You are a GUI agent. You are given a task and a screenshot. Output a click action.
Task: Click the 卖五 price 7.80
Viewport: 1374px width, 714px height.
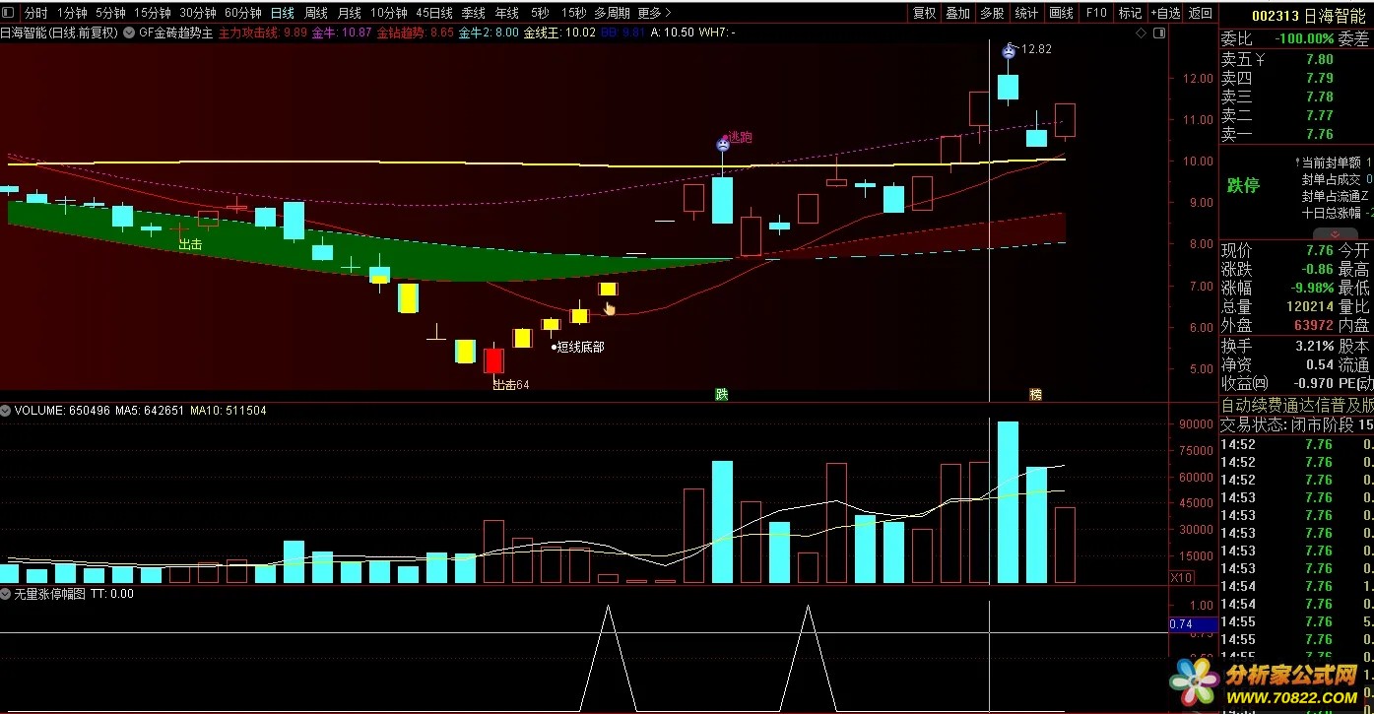pyautogui.click(x=1320, y=59)
